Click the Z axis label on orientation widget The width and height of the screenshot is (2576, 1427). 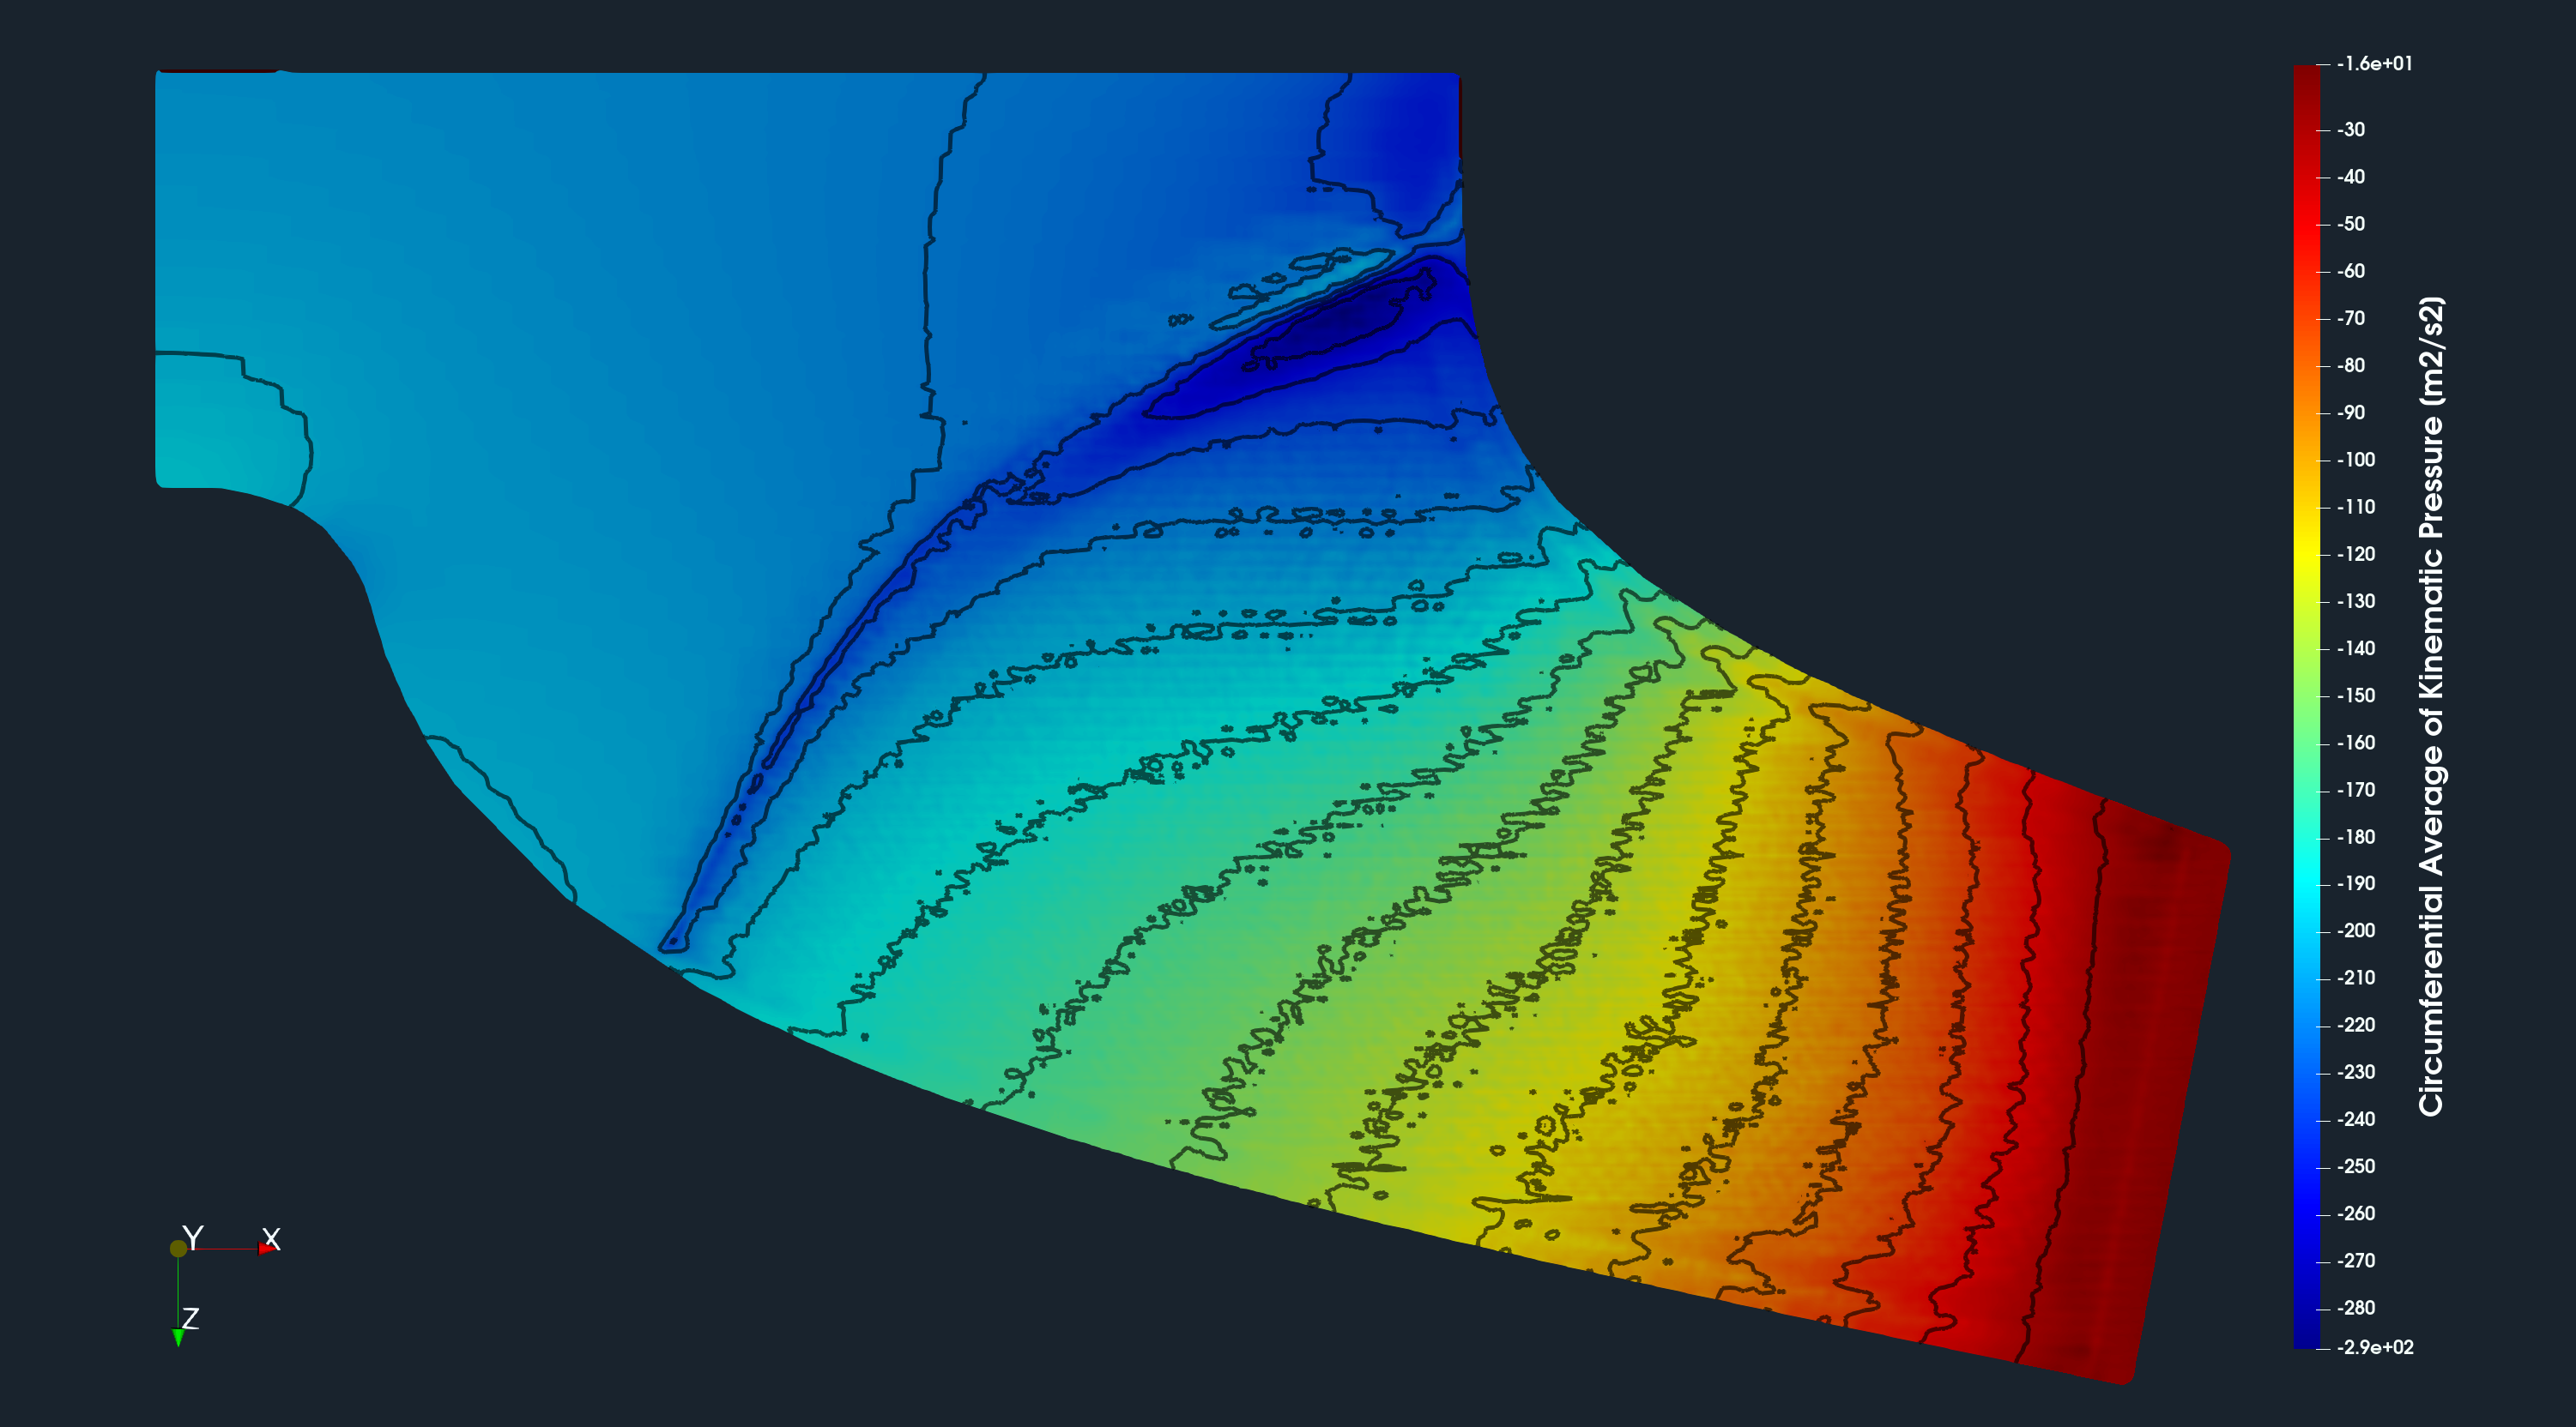(190, 1318)
